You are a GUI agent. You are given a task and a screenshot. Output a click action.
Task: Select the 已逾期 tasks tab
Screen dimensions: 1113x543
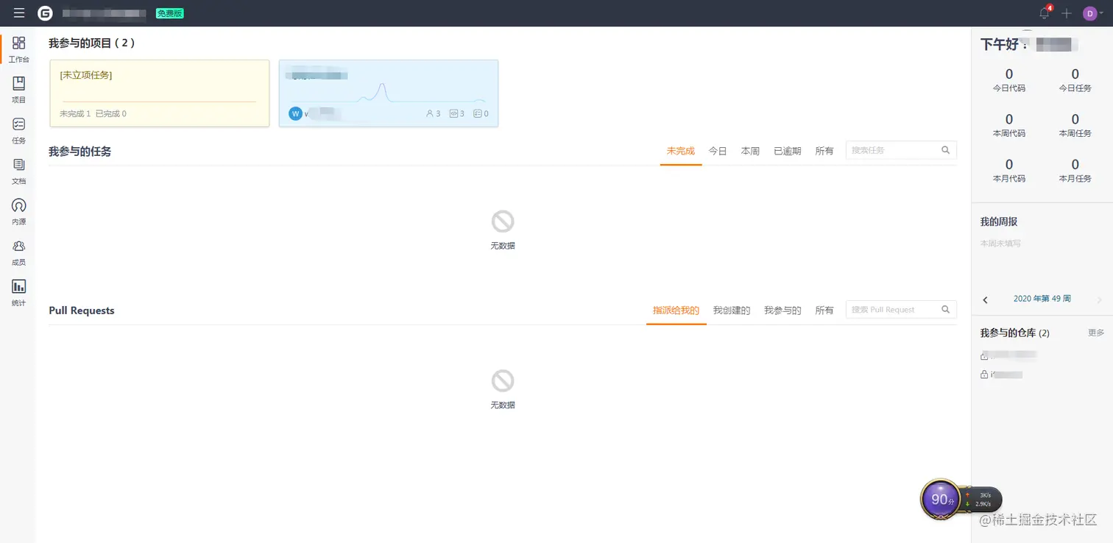coord(788,151)
